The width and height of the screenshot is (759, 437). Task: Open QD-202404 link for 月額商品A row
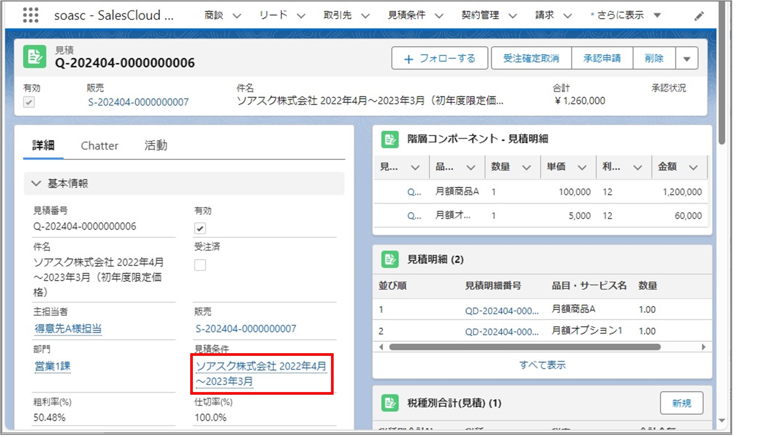pos(502,311)
